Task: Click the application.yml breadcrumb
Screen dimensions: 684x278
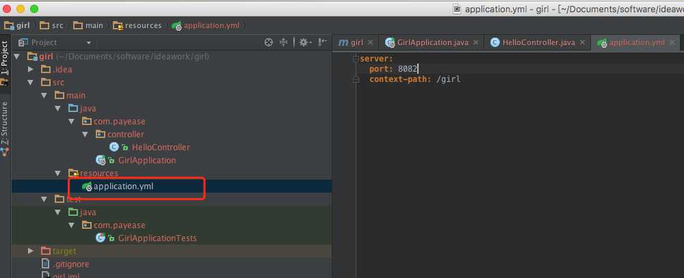Action: coord(205,25)
